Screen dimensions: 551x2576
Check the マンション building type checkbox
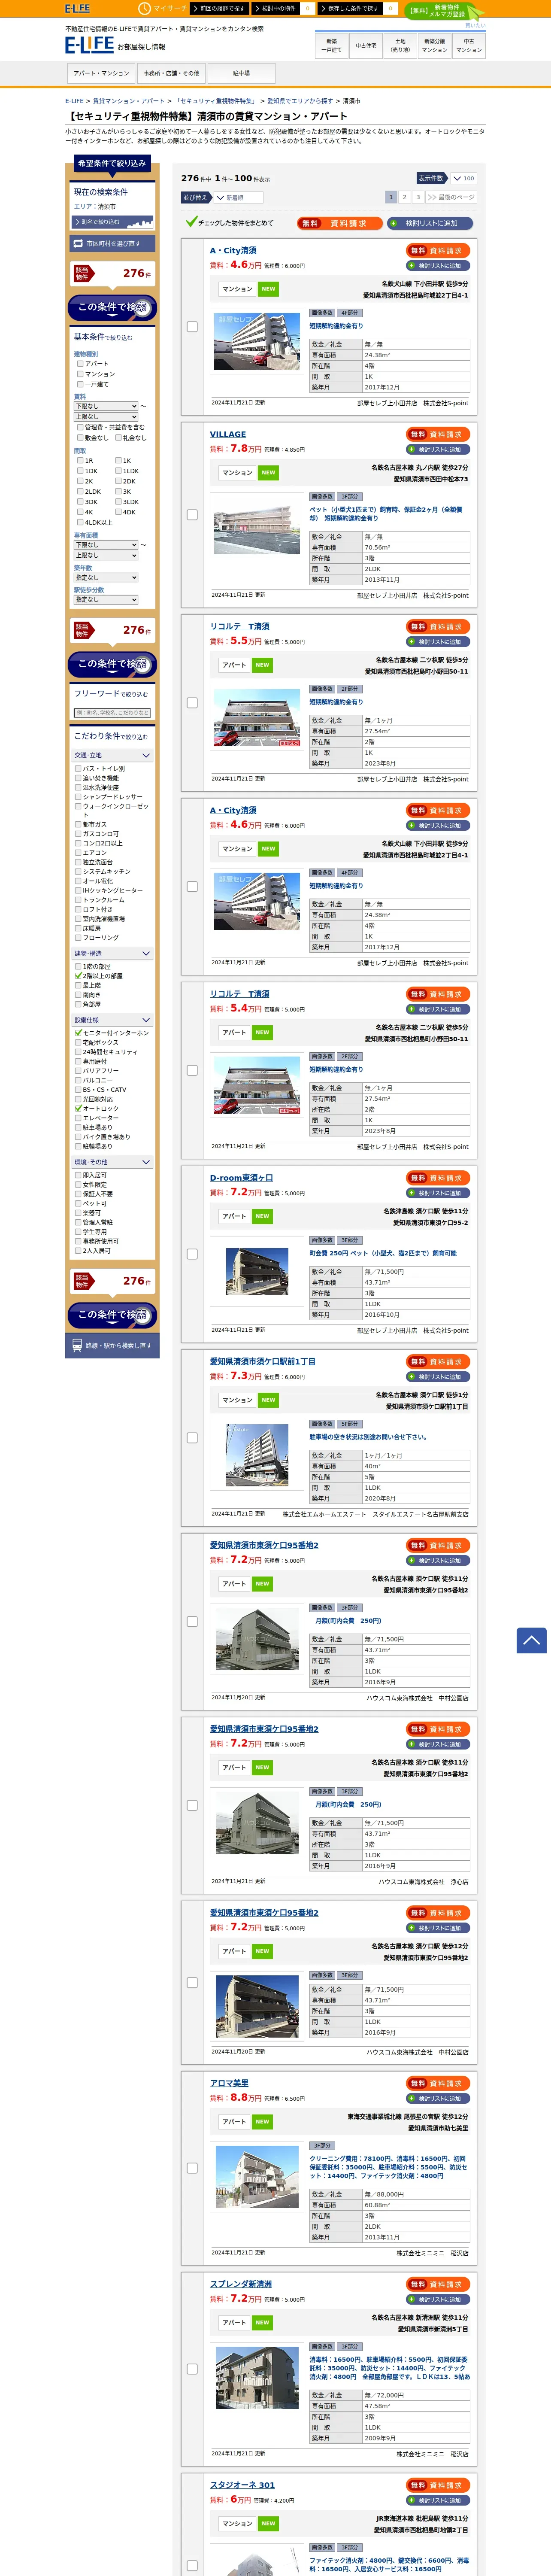80,374
